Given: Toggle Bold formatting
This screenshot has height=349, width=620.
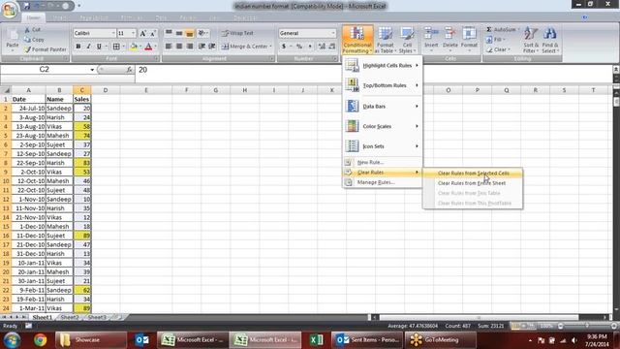Looking at the screenshot, I should (77, 47).
